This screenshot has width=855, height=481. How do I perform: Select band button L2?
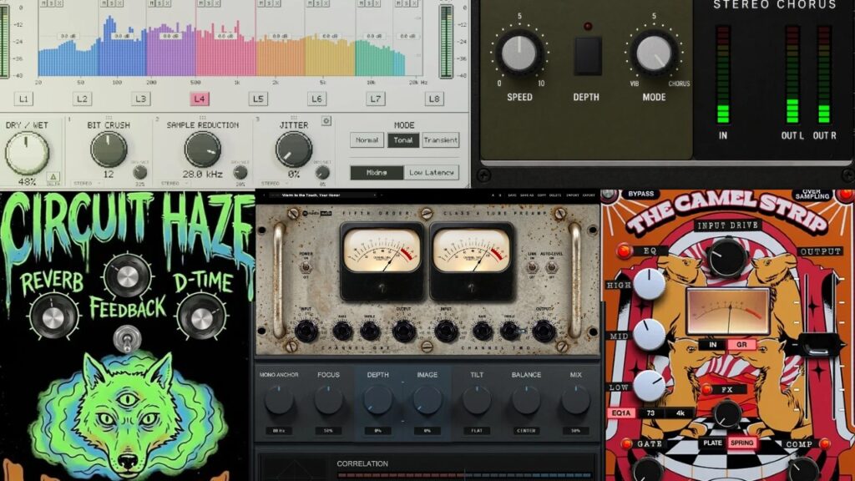[82, 99]
